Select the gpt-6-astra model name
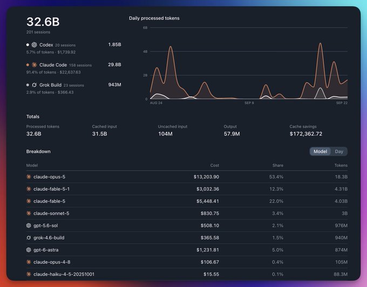 coord(46,250)
